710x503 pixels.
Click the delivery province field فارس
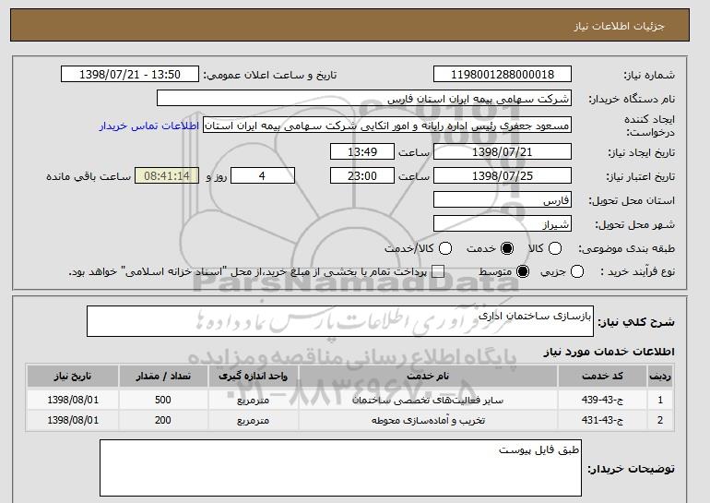pyautogui.click(x=503, y=200)
